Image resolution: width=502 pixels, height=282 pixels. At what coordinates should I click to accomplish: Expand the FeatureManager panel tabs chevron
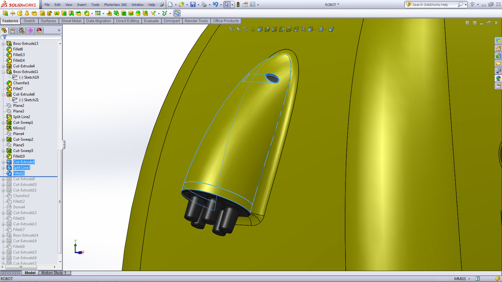point(59,30)
